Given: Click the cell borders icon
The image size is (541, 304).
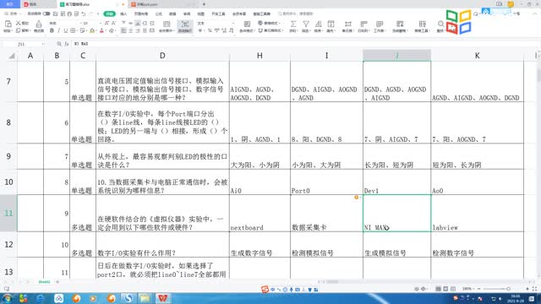Looking at the screenshot, I should pyautogui.click(x=73, y=30).
